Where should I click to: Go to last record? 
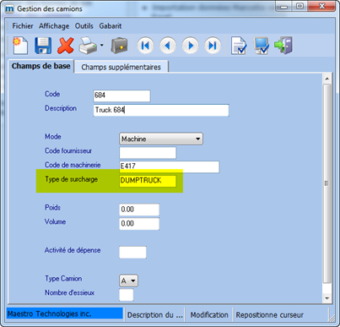pos(213,46)
